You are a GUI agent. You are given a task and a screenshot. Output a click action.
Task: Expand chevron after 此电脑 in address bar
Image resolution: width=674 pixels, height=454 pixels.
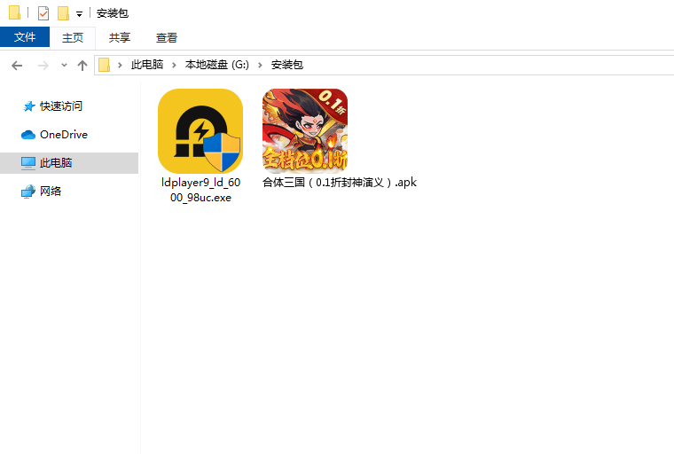tap(175, 65)
